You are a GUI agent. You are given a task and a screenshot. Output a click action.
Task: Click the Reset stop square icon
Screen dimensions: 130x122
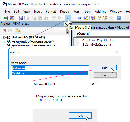[79, 18]
